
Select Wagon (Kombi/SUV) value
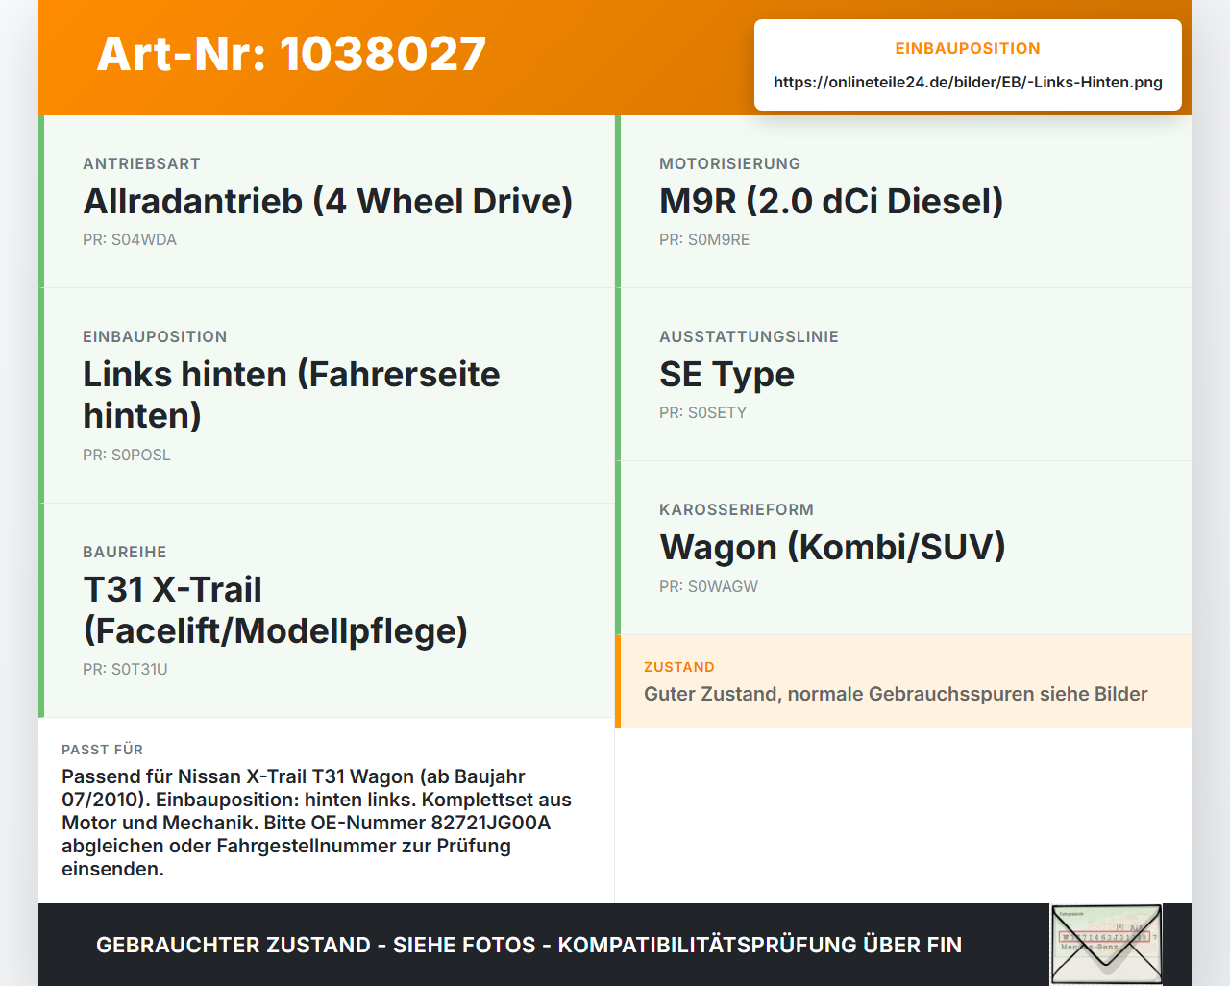click(832, 547)
